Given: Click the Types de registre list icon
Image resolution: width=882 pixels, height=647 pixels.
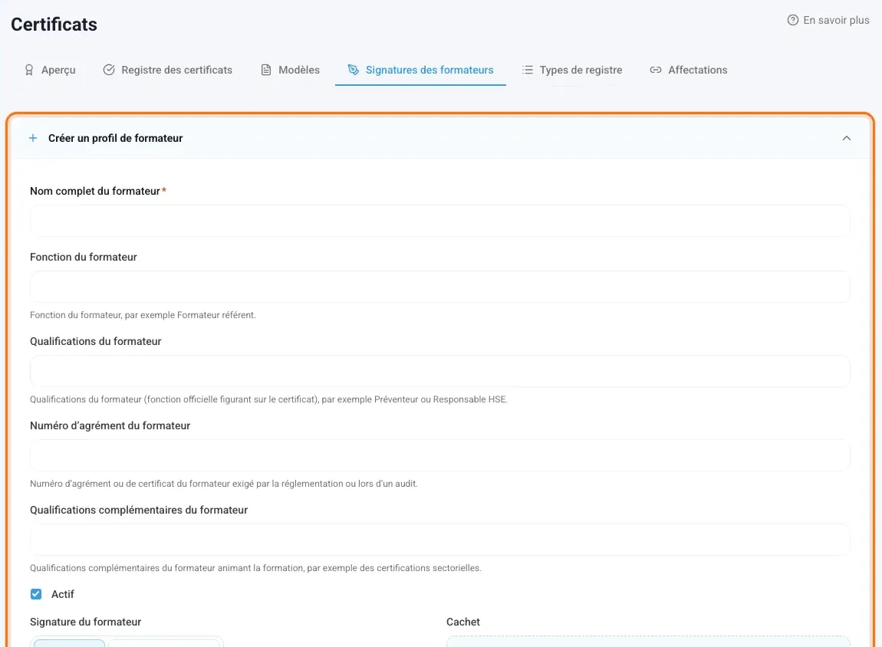Looking at the screenshot, I should point(527,70).
